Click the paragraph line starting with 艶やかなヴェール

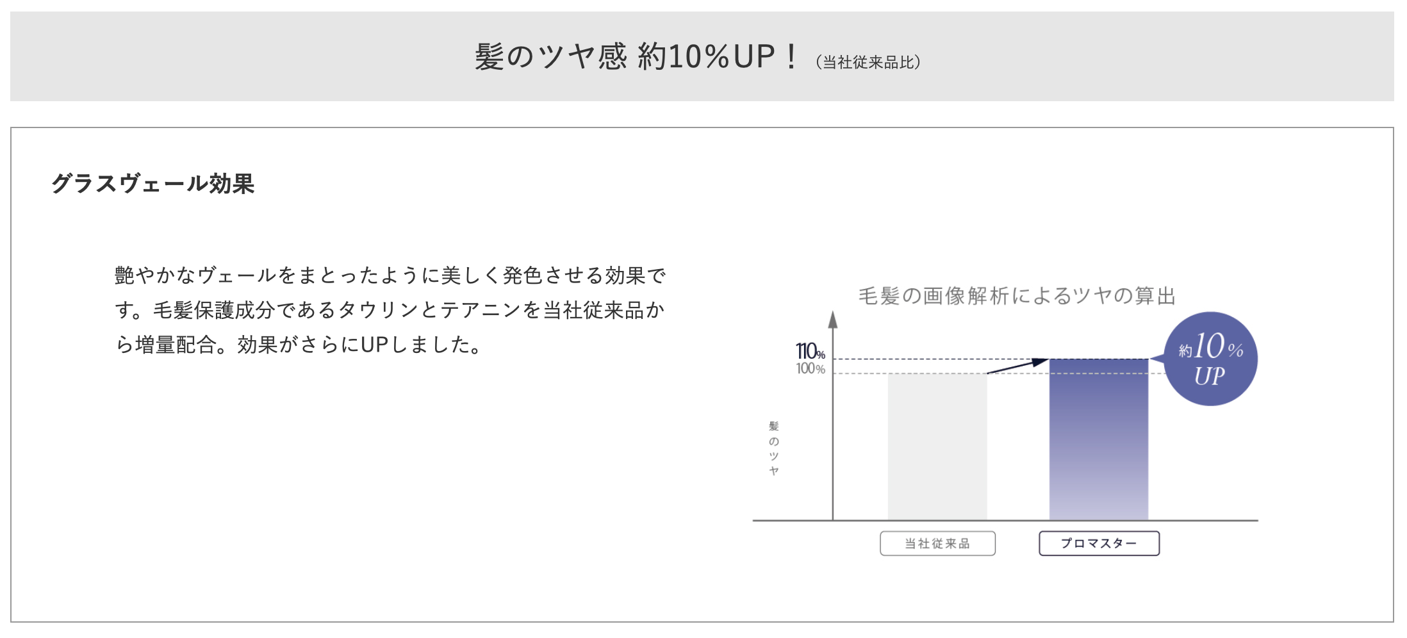390,275
